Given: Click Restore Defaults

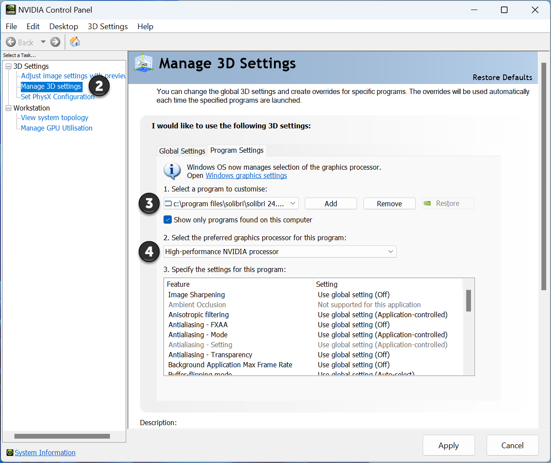Looking at the screenshot, I should [502, 77].
